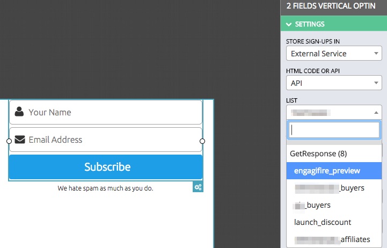This screenshot has height=248, width=387.
Task: Click the right resize handle circle
Action: click(202, 141)
